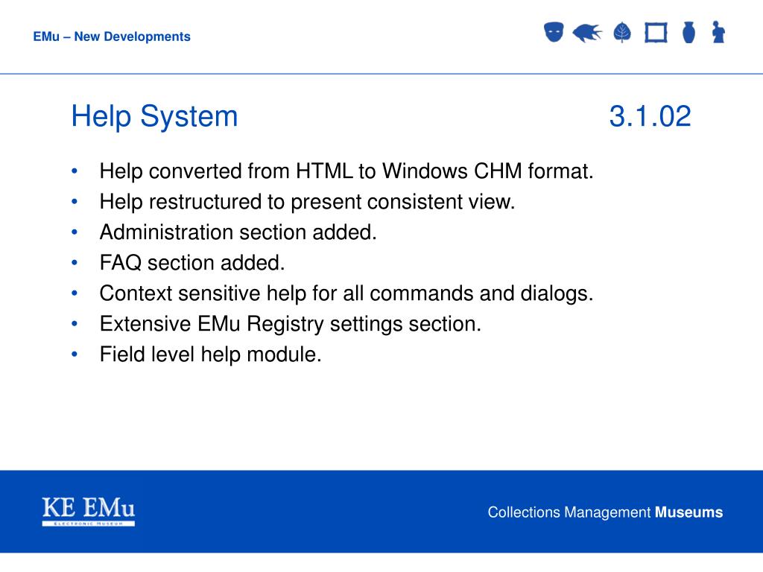The image size is (763, 572).
Task: Click the picture frame icon in header
Action: (656, 33)
